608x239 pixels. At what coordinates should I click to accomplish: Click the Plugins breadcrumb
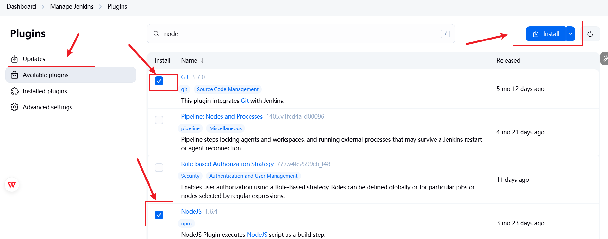click(x=117, y=6)
